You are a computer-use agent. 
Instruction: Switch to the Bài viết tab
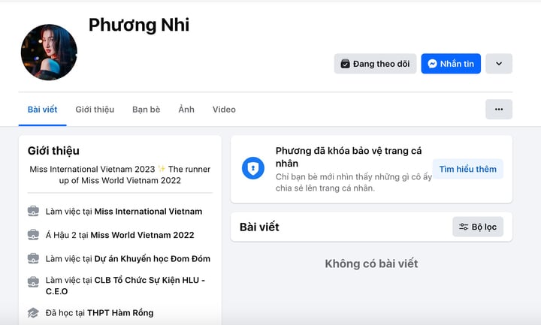[42, 110]
